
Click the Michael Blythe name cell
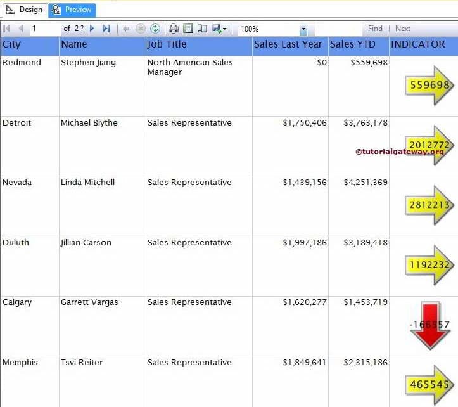coord(103,146)
